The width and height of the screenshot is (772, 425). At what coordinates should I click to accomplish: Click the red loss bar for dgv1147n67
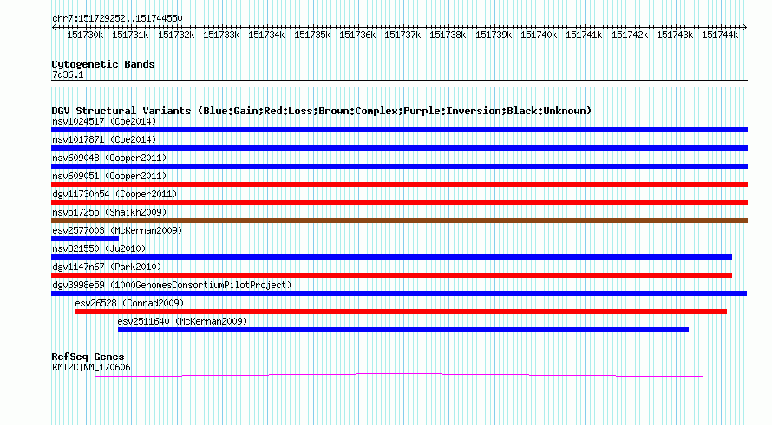click(x=391, y=275)
